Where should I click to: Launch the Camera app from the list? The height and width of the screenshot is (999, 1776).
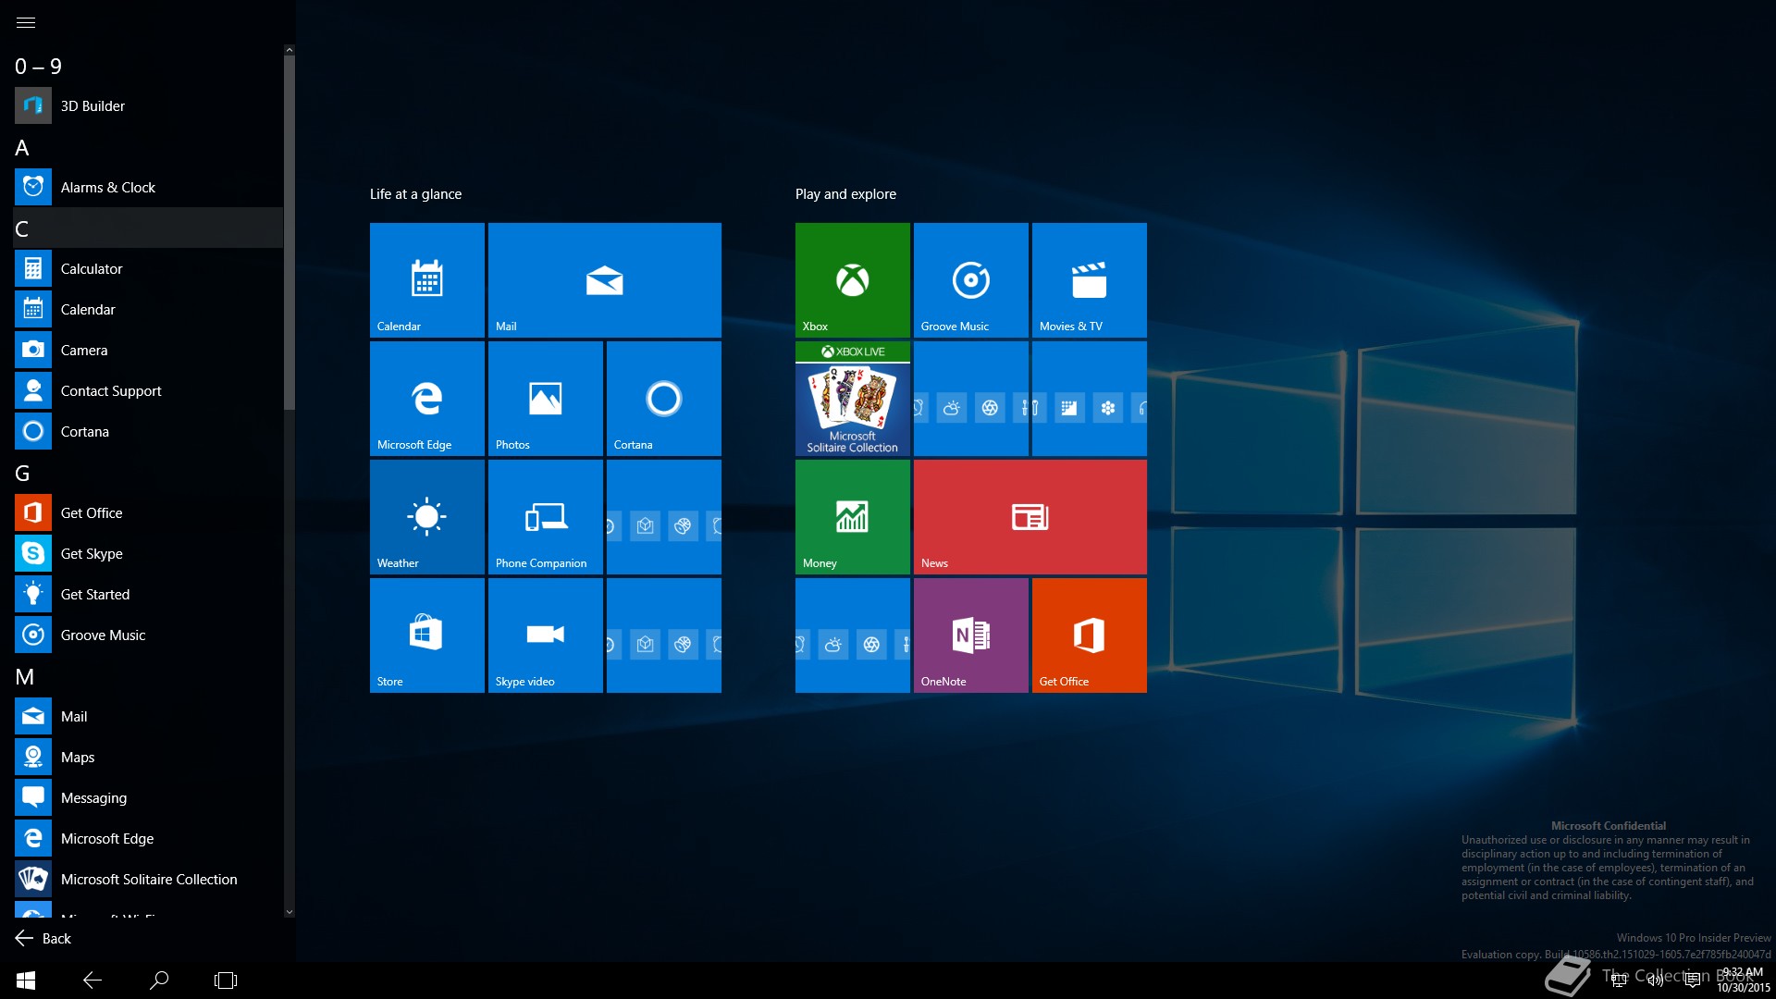pyautogui.click(x=148, y=351)
